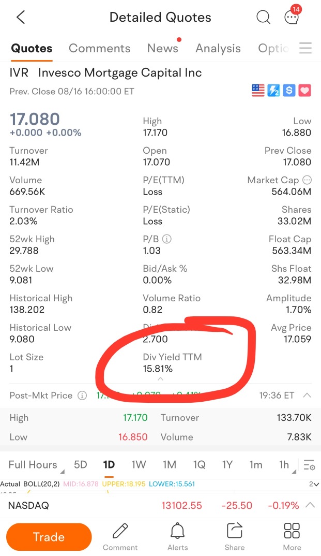
Task: Open Alerts bell at bottom
Action: pyautogui.click(x=178, y=536)
